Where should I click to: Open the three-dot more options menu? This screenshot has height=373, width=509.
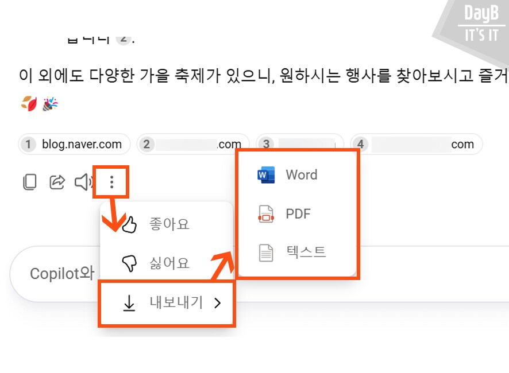click(111, 182)
